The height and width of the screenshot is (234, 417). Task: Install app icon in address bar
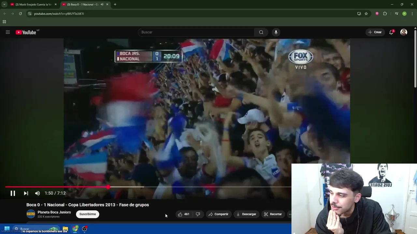coord(359,14)
